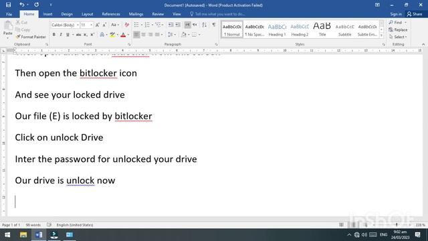Apply the Title style
Screen dimensions: 428x241
[322, 29]
